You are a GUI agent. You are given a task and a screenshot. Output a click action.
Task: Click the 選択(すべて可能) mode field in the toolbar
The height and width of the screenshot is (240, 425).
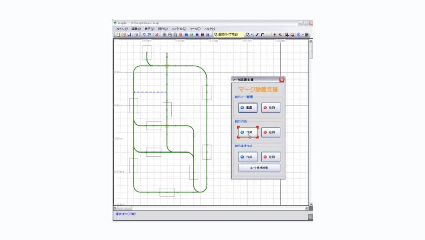[230, 35]
